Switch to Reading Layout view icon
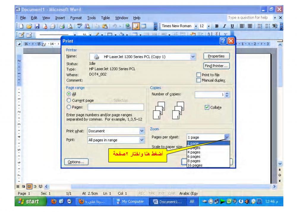Screen dimensions: 297x212 coord(40,187)
